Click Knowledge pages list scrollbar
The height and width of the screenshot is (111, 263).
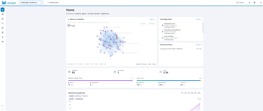[x=203, y=28]
